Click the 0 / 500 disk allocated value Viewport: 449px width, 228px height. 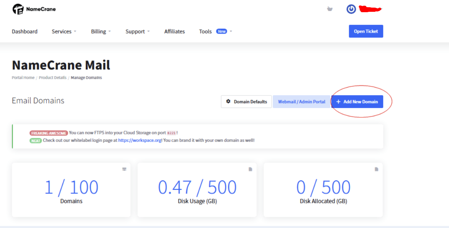pyautogui.click(x=323, y=187)
